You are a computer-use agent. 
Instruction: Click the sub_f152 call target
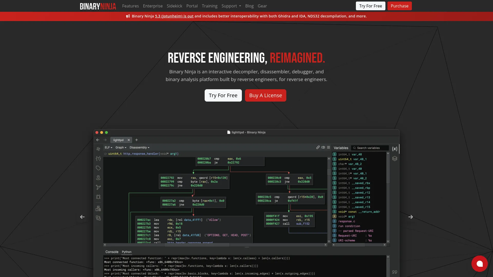point(303,224)
